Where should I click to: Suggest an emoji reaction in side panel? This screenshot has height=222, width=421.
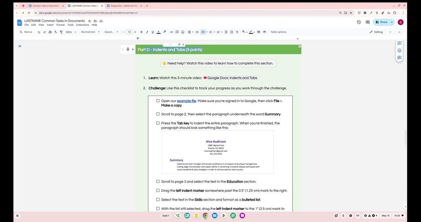[x=399, y=50]
